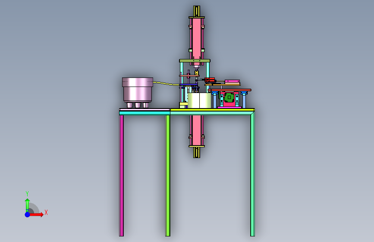Select the magenta table leg
Viewport: 374px width, 242px height.
[x=121, y=176]
